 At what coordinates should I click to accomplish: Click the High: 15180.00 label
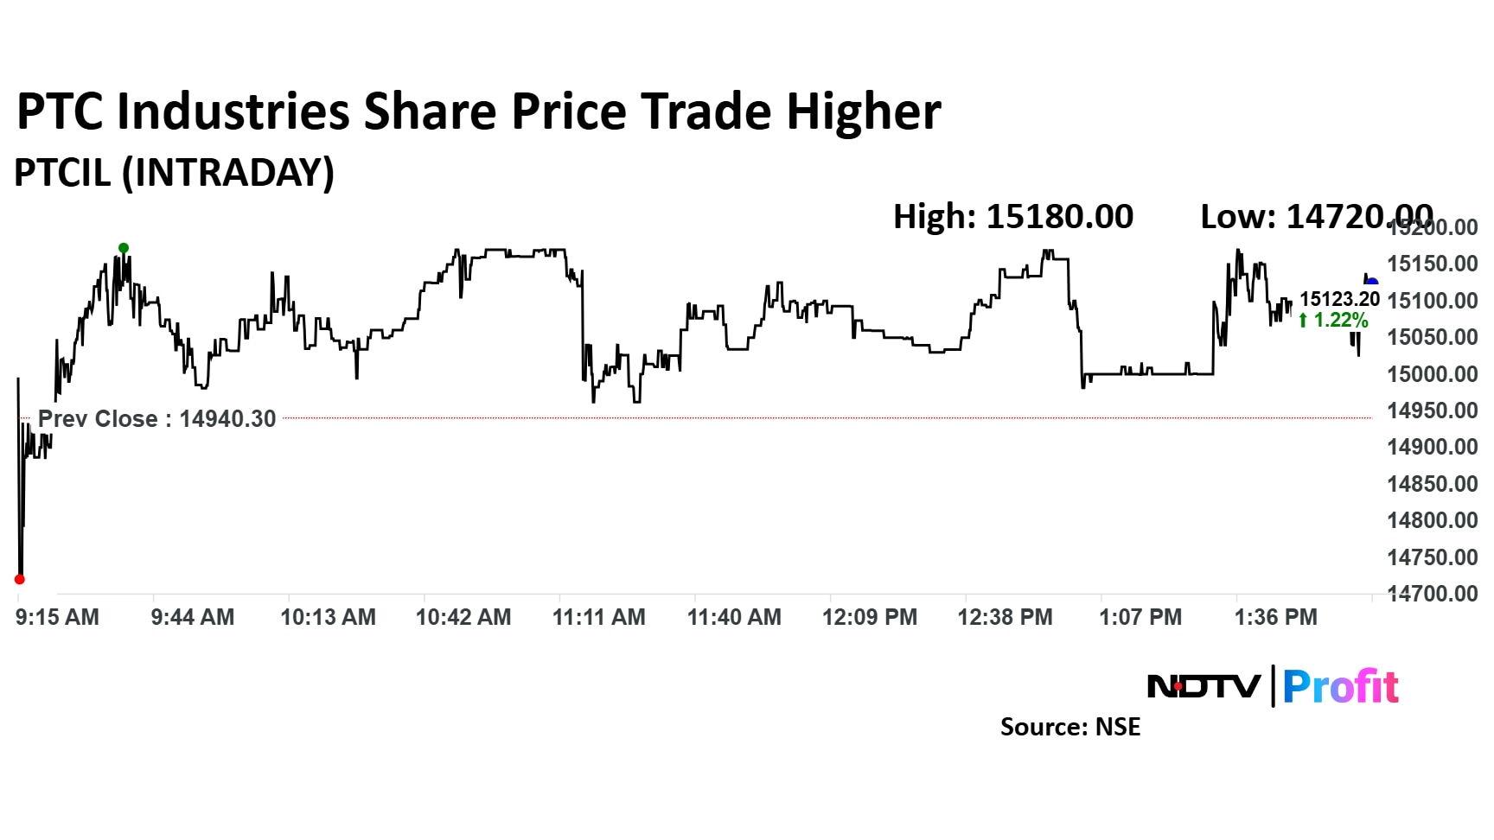coord(1012,217)
